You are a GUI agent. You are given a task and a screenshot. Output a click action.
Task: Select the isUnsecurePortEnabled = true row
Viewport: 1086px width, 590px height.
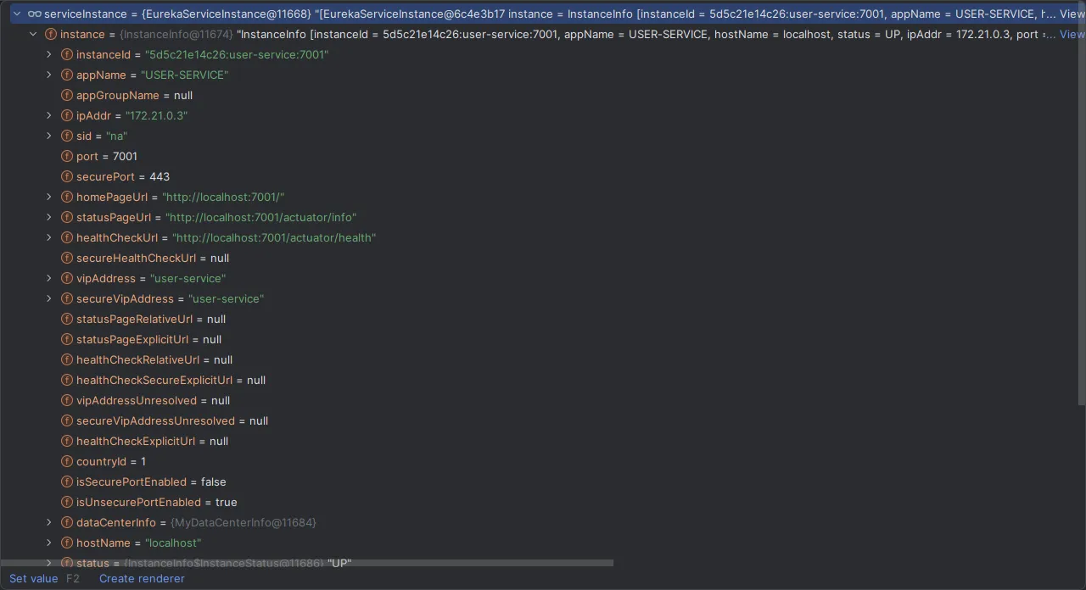click(x=156, y=502)
